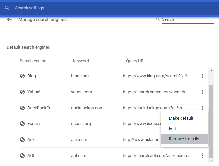Open the three-dot menu for AOL
Screen dimensions: 219x166
pos(203,156)
